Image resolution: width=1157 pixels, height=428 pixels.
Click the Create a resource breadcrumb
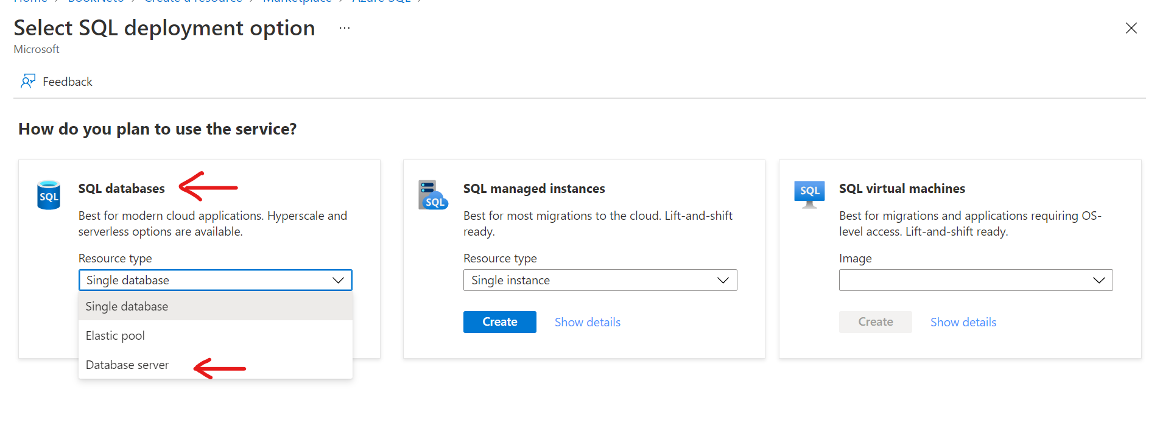click(x=193, y=2)
